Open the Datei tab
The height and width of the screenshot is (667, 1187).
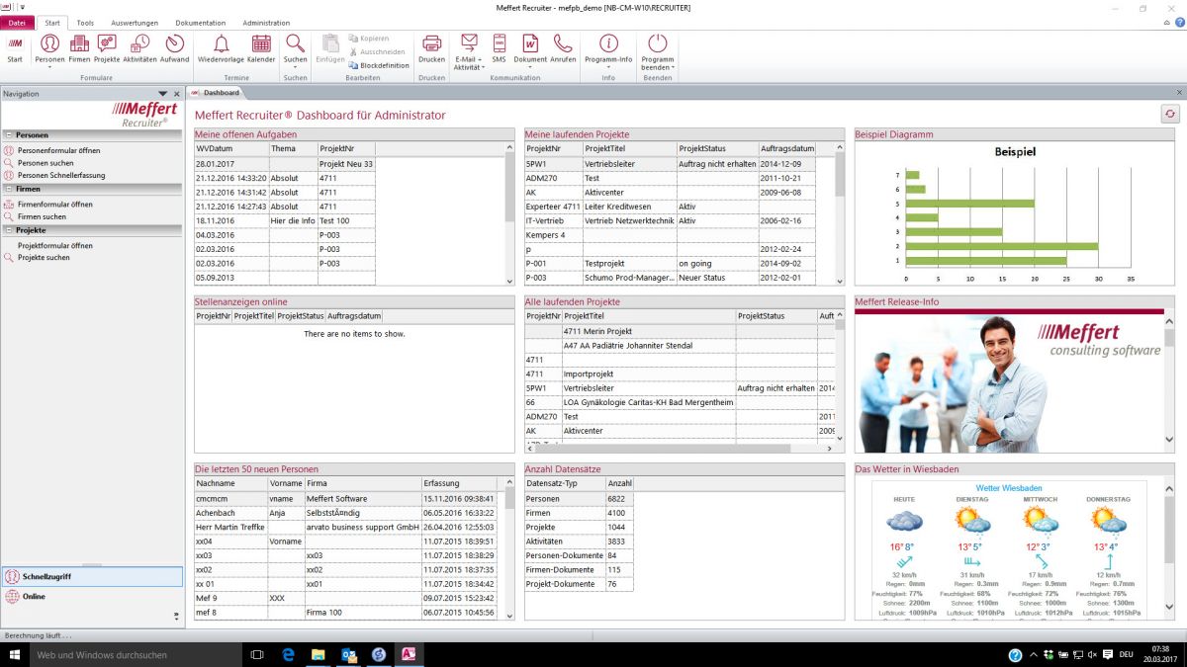[17, 23]
